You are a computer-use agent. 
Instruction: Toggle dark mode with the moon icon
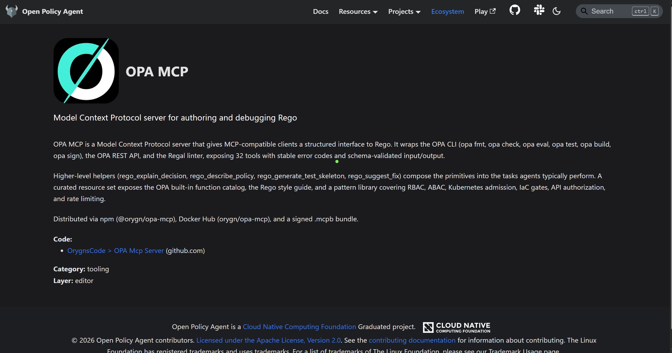[x=556, y=11]
